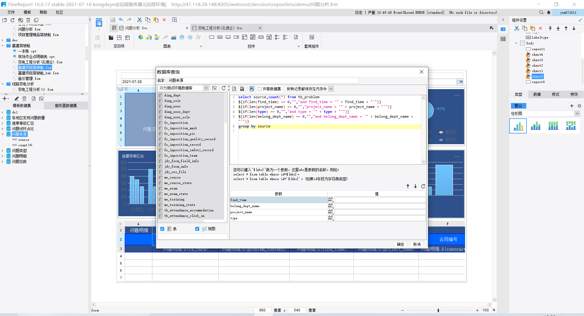Switch to the 样式 tab in chart settings

point(555,94)
